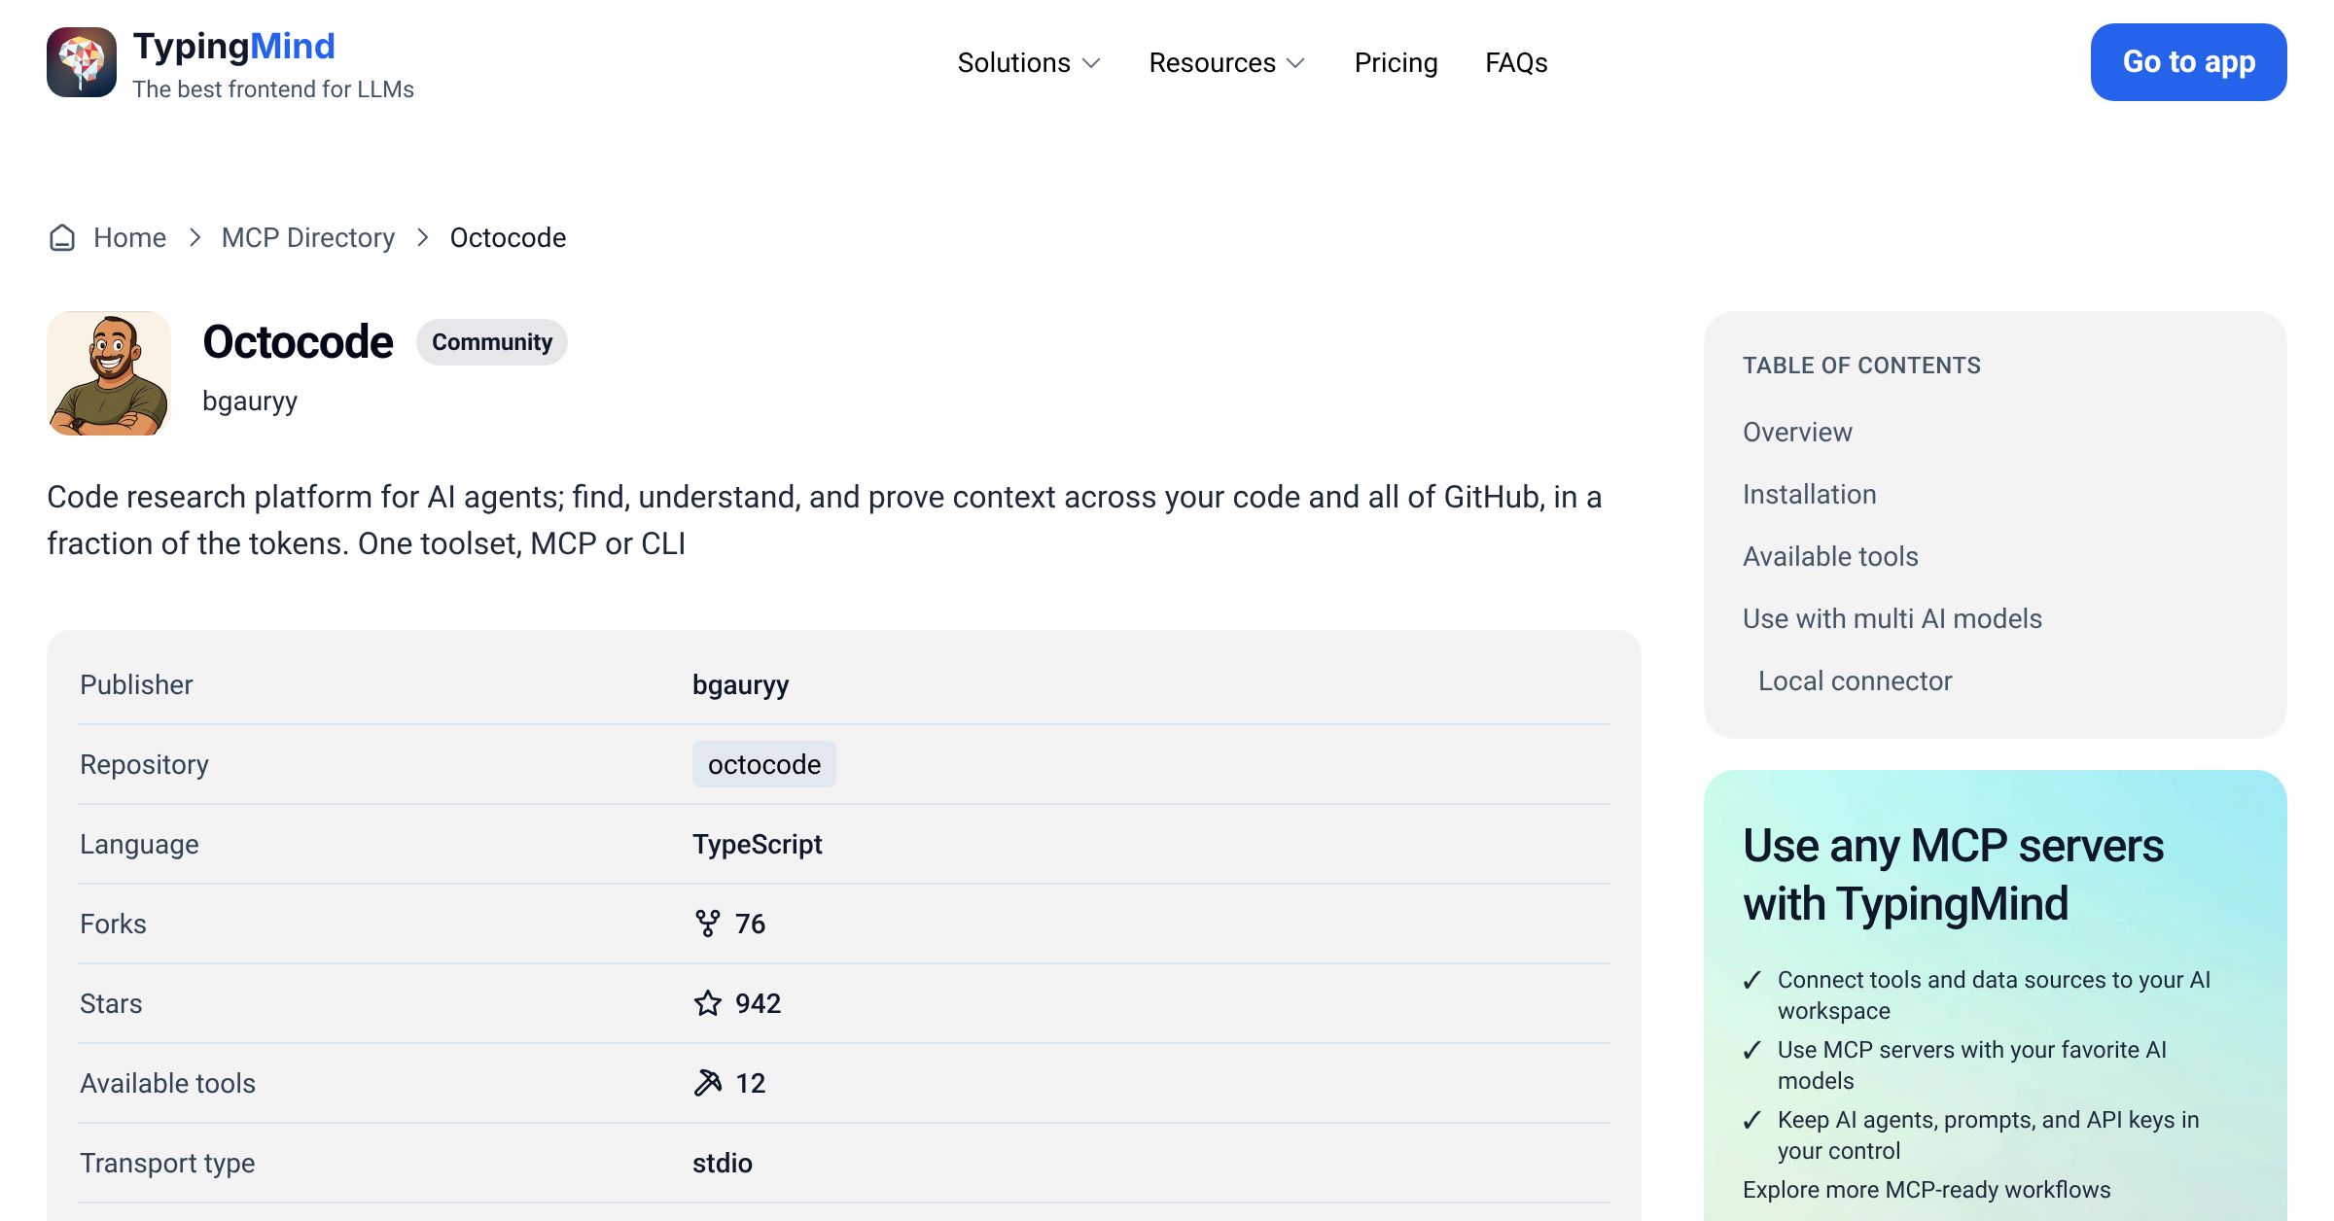The height and width of the screenshot is (1221, 2334).
Task: Click the star icon beside 942
Action: [708, 1003]
